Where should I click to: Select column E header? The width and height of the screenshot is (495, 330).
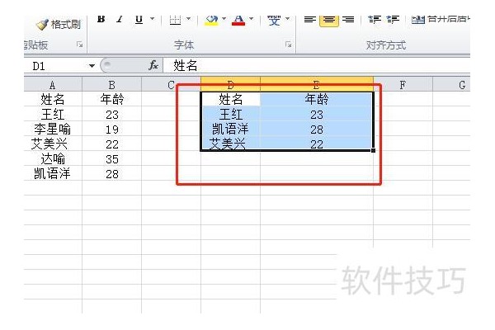coord(317,85)
